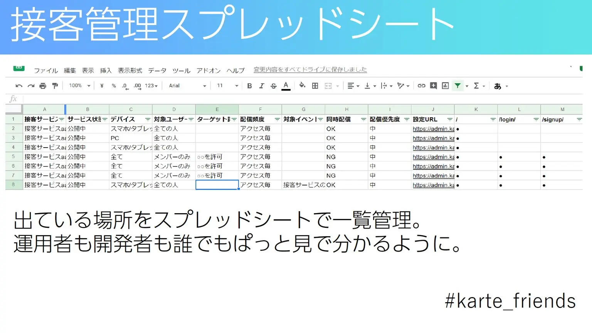Open the アドオン menu
This screenshot has height=333, width=592.
click(209, 70)
